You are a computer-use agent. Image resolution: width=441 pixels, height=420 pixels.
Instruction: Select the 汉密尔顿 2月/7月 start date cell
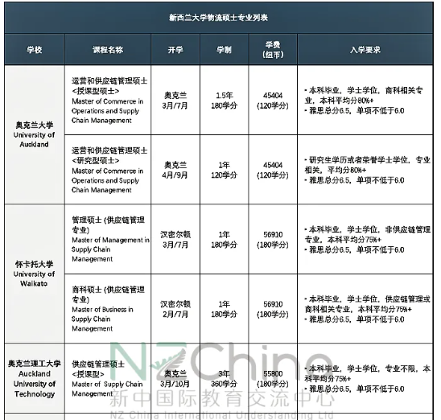click(x=175, y=309)
